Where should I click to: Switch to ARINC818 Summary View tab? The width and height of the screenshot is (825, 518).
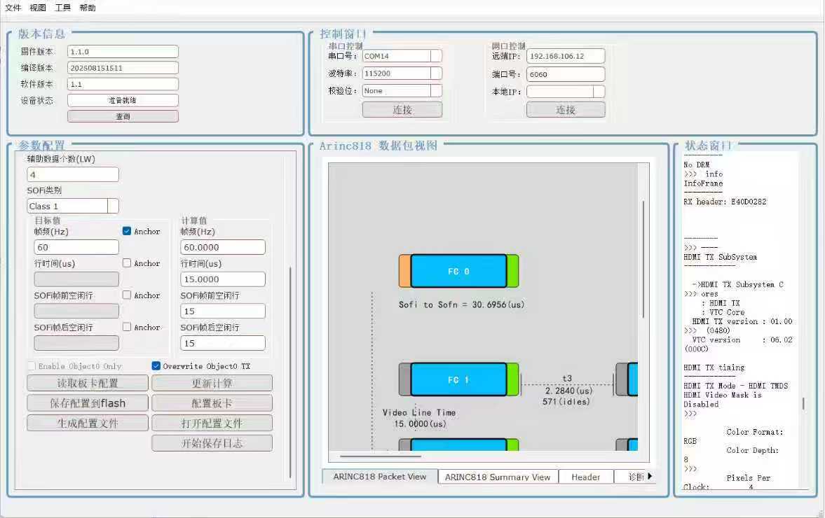[x=497, y=477]
